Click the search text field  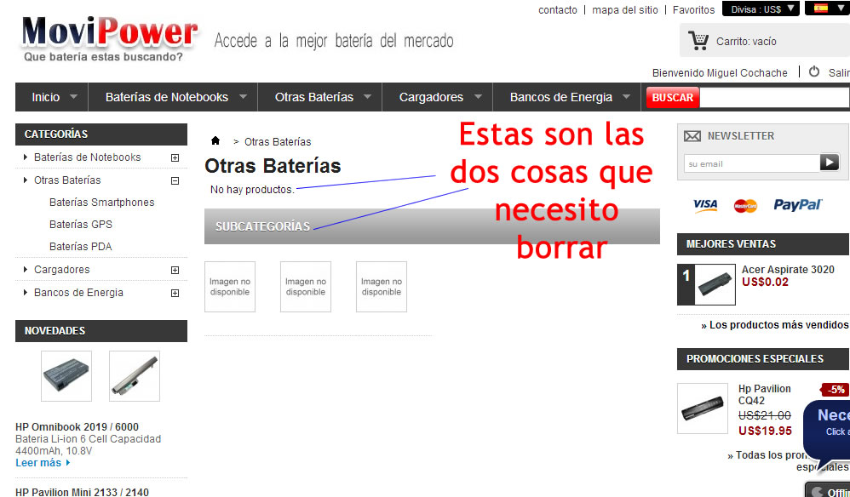[x=774, y=98]
